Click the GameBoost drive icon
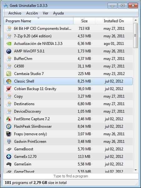Image resolution: width=141 pixels, height=188 pixels. coord(9,149)
